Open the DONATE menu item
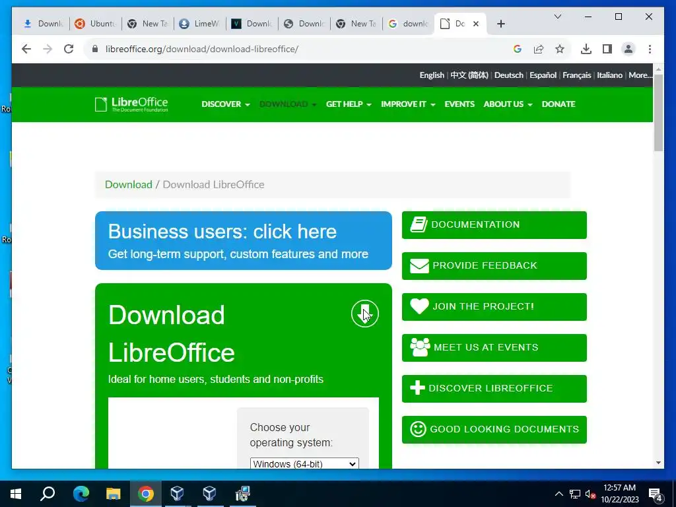The width and height of the screenshot is (676, 507). click(558, 104)
